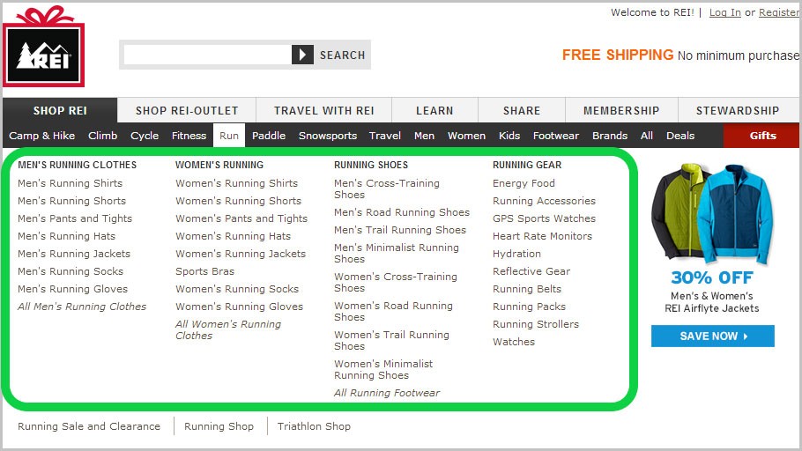Open the LEARN tab
This screenshot has height=451, width=802.
(x=434, y=110)
